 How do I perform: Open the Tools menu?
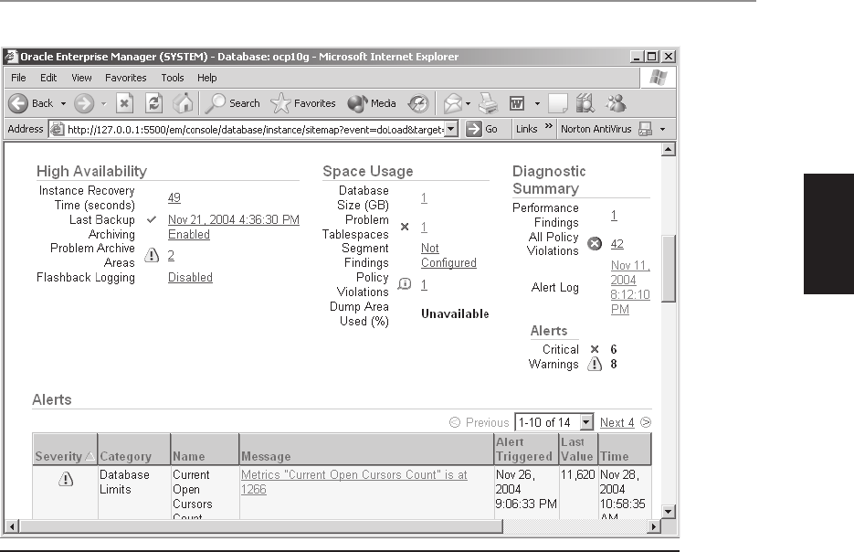173,78
